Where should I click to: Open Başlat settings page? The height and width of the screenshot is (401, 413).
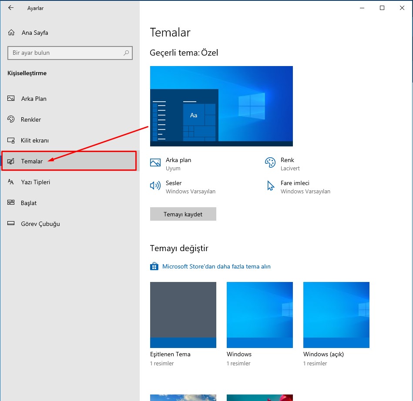click(x=70, y=203)
